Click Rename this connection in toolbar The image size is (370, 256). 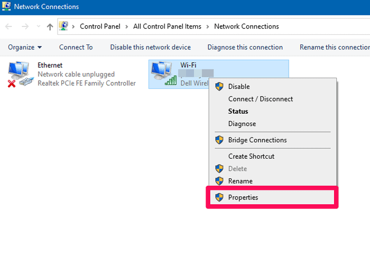tap(334, 47)
